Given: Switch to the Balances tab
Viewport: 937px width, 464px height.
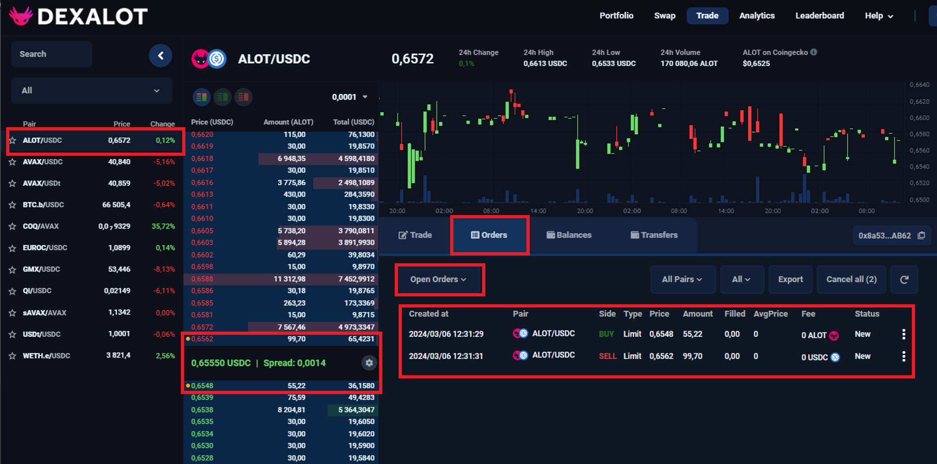Looking at the screenshot, I should pos(569,235).
